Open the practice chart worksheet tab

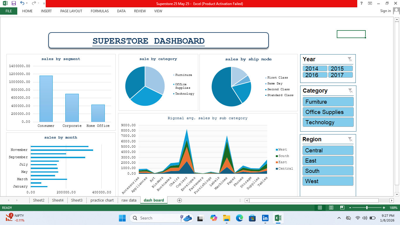(102, 200)
